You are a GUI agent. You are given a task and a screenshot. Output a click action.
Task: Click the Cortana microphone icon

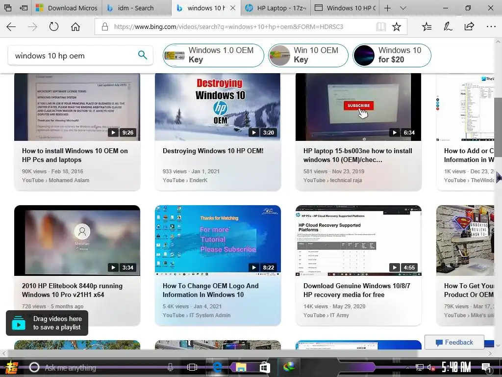pos(170,367)
